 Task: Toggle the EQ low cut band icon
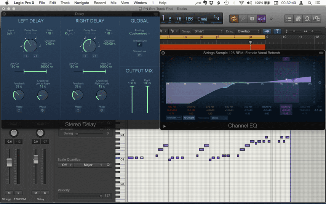(173, 59)
